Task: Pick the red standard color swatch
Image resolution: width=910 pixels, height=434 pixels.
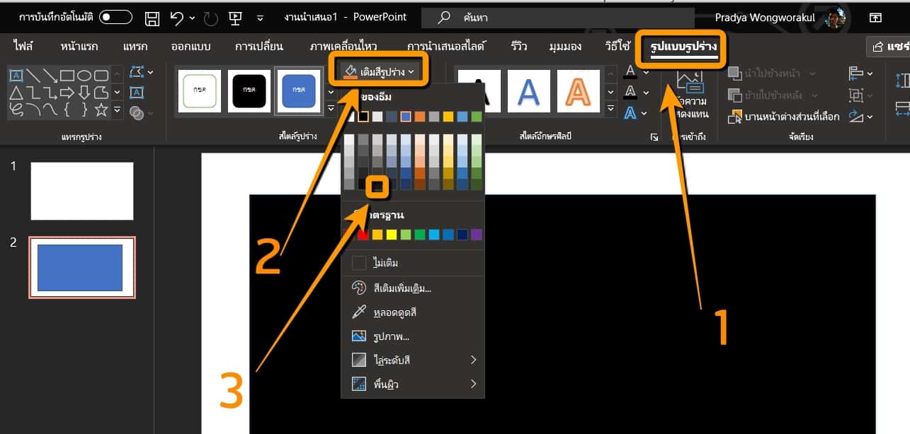Action: (x=363, y=235)
